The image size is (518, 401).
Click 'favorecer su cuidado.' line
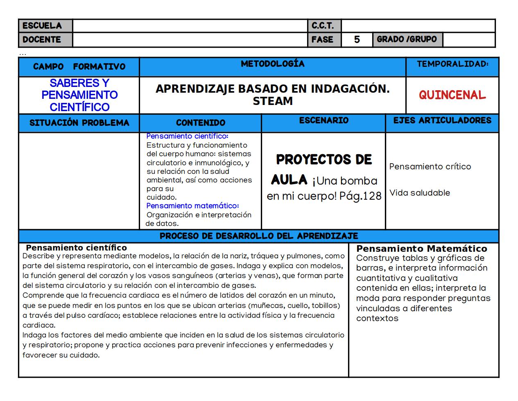(61, 355)
